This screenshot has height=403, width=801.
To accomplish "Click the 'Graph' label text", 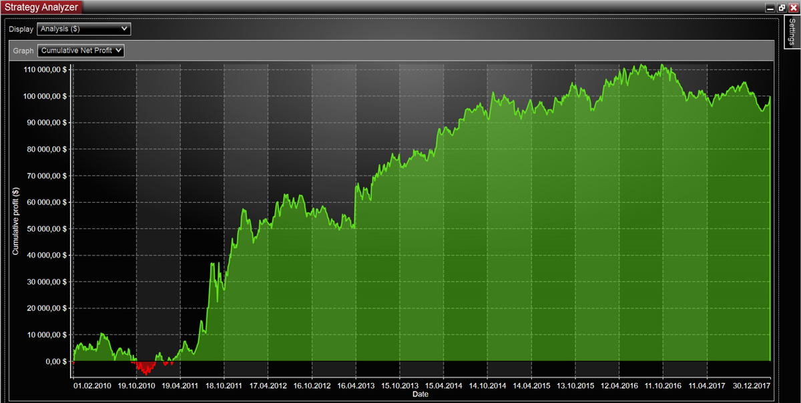I will [23, 51].
